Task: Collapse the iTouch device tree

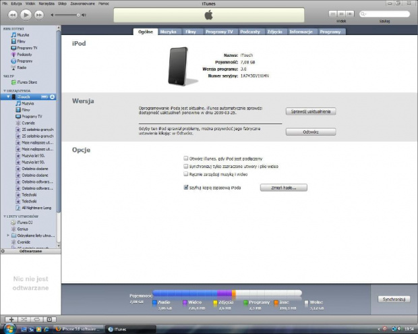Action: pyautogui.click(x=8, y=97)
